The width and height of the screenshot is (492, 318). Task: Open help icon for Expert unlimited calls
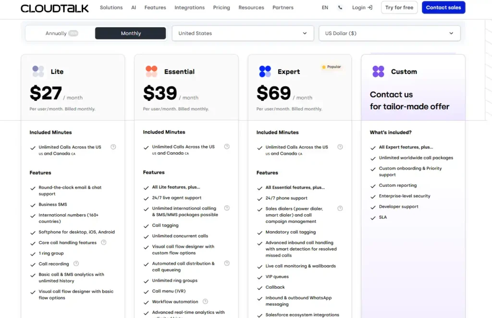tap(340, 147)
